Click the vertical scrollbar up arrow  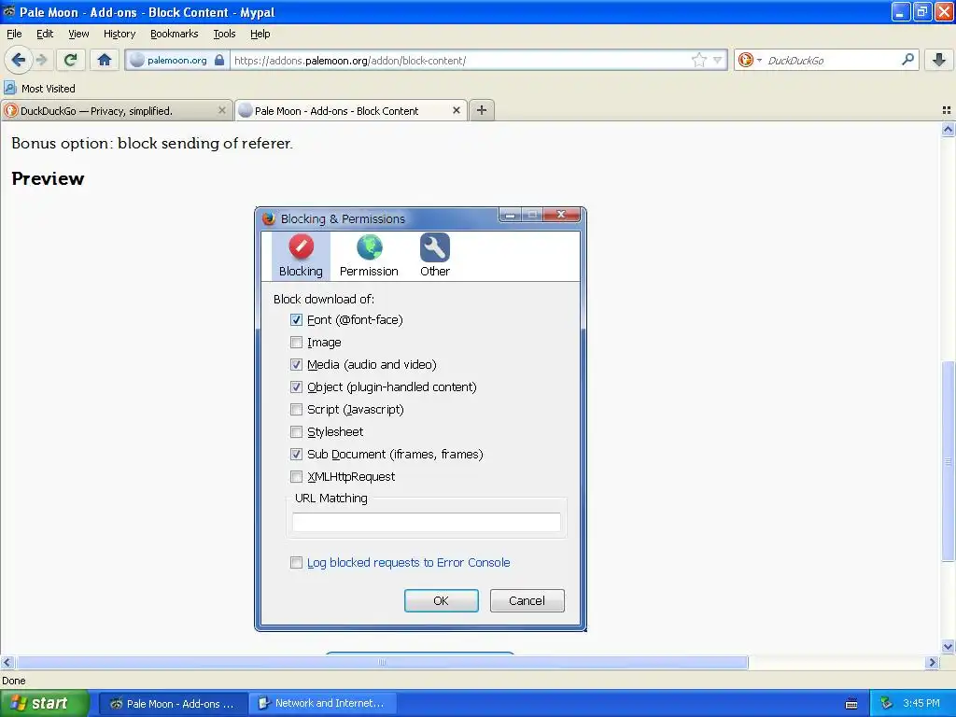click(x=948, y=129)
